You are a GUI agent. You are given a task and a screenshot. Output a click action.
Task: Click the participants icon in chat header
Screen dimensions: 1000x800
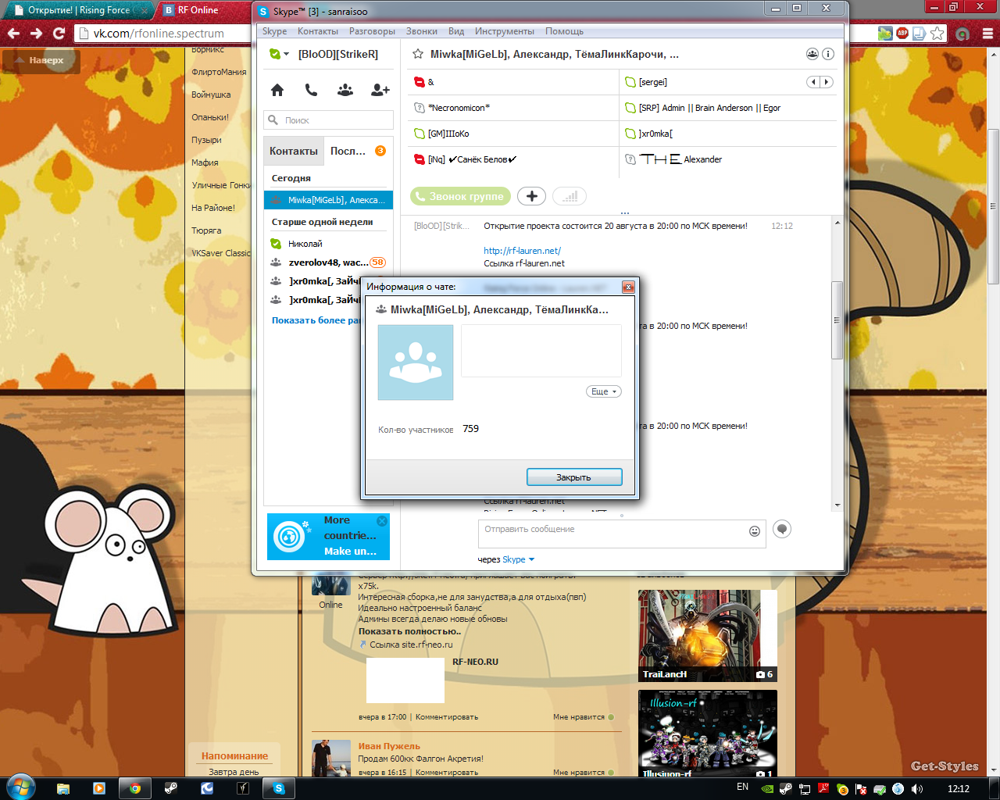(x=812, y=54)
